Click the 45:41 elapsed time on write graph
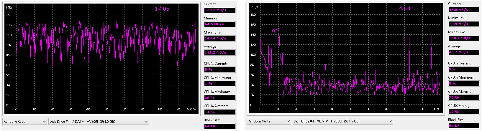The image size is (482, 131). click(406, 9)
